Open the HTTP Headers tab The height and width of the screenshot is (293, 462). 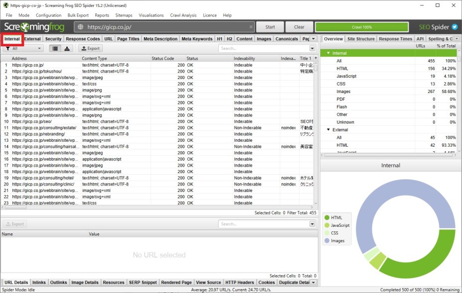pyautogui.click(x=240, y=283)
